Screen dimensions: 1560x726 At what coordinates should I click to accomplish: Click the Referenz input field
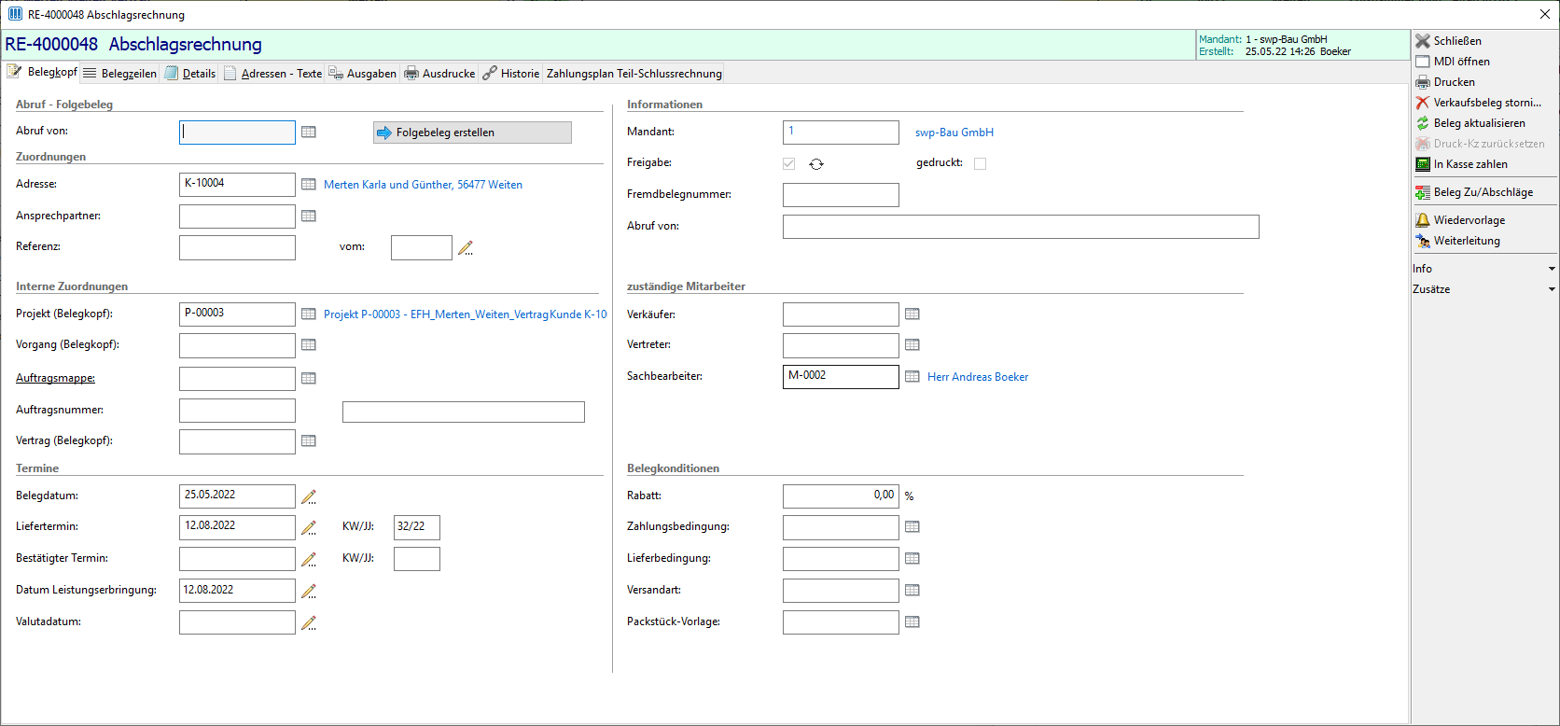[237, 247]
